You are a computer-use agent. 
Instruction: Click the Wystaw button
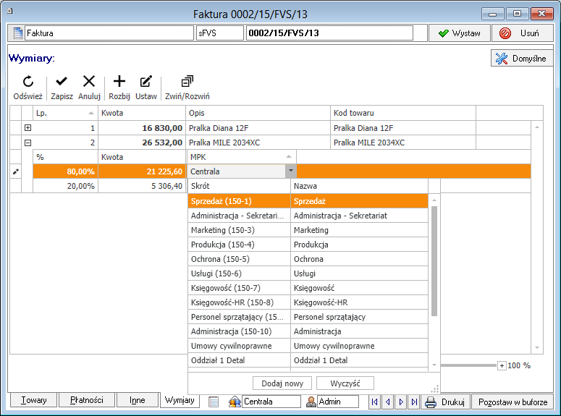(x=460, y=33)
